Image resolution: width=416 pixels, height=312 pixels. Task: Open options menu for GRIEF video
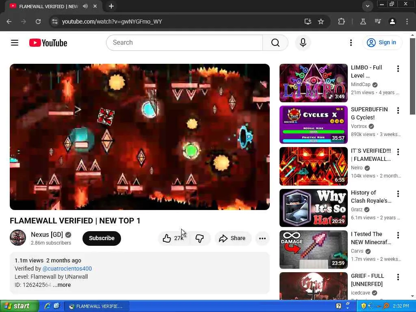[x=398, y=277]
